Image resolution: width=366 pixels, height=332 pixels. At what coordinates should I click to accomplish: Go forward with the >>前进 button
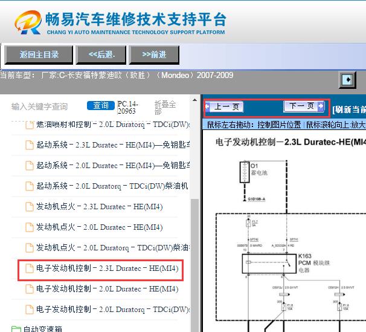(154, 54)
